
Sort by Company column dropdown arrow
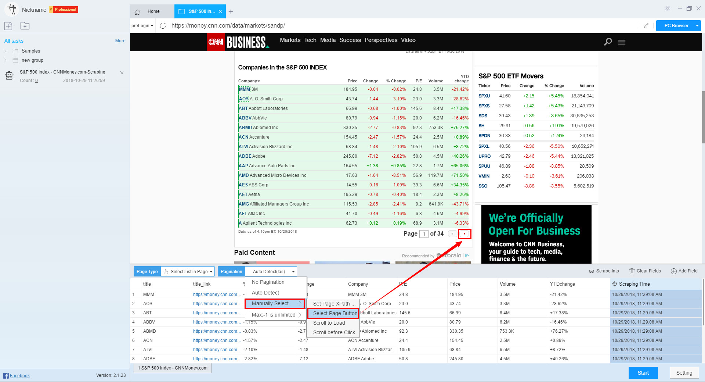pos(259,81)
